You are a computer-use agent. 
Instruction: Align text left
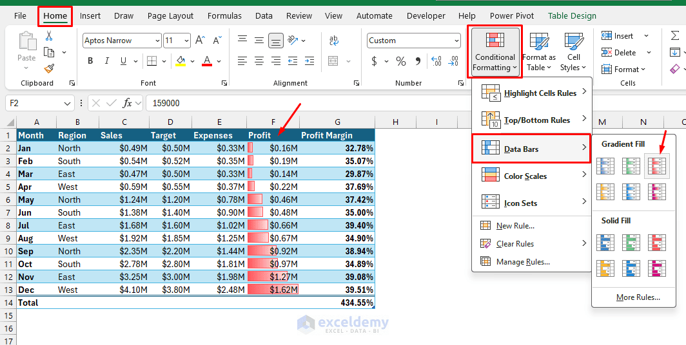[x=242, y=61]
